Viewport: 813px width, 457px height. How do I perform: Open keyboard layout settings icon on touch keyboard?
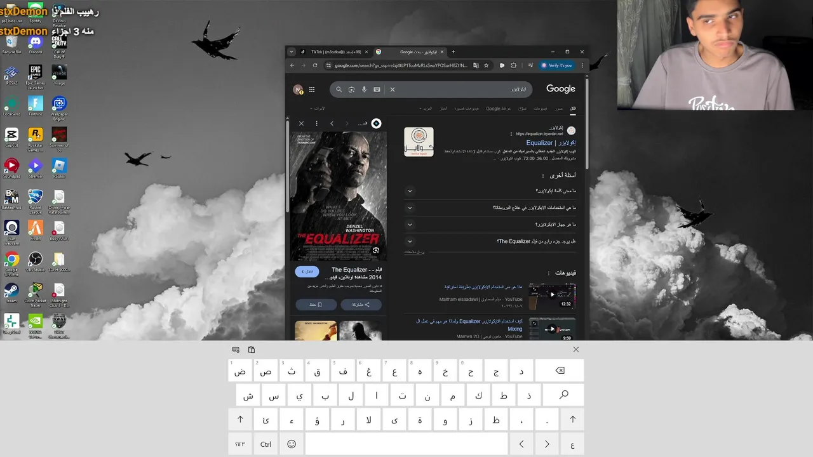(x=236, y=350)
